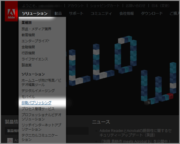Open the 会社情報 navigation menu

click(127, 14)
